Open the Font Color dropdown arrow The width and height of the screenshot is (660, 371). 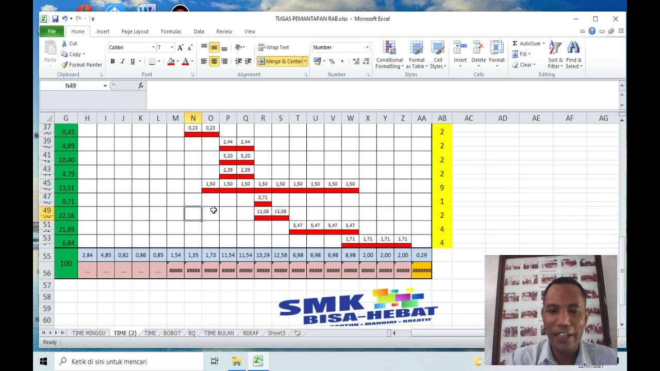[192, 61]
